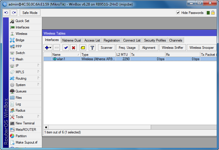Viewport: 219px width, 150px height.
Task: Open the Log viewer
Action: (25, 104)
